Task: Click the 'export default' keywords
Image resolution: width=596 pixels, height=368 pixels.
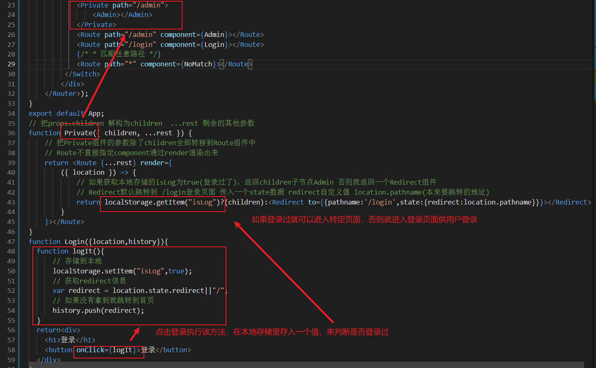Action: (x=56, y=113)
